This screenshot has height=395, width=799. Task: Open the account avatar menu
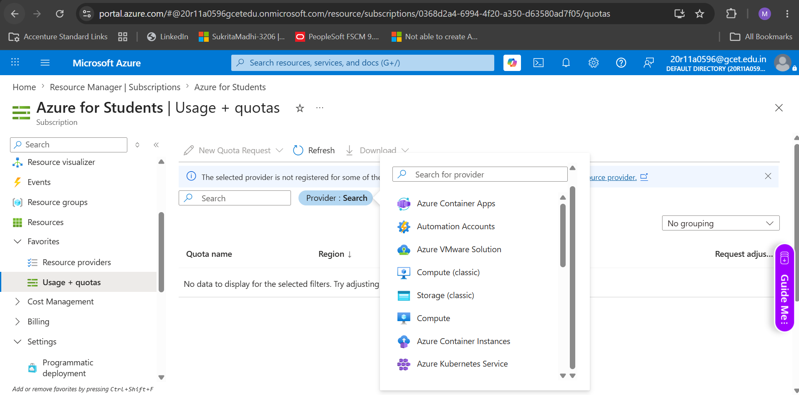point(782,63)
